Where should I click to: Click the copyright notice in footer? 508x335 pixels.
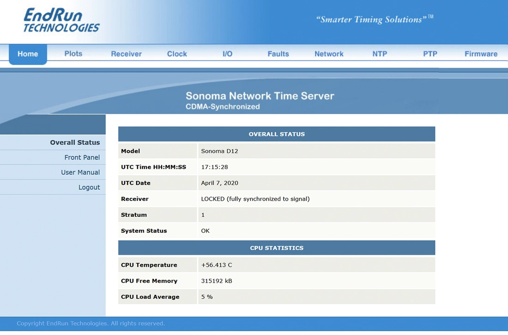(x=91, y=323)
